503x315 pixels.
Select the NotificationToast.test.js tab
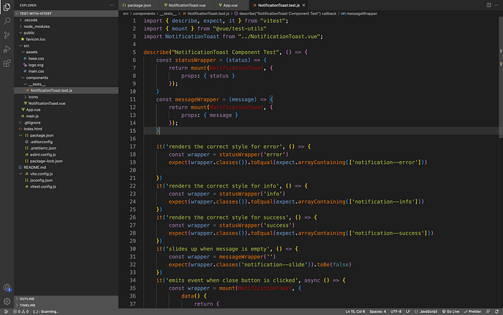click(x=278, y=5)
